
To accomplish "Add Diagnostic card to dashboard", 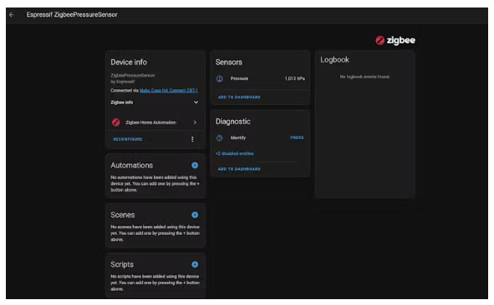I will click(239, 169).
